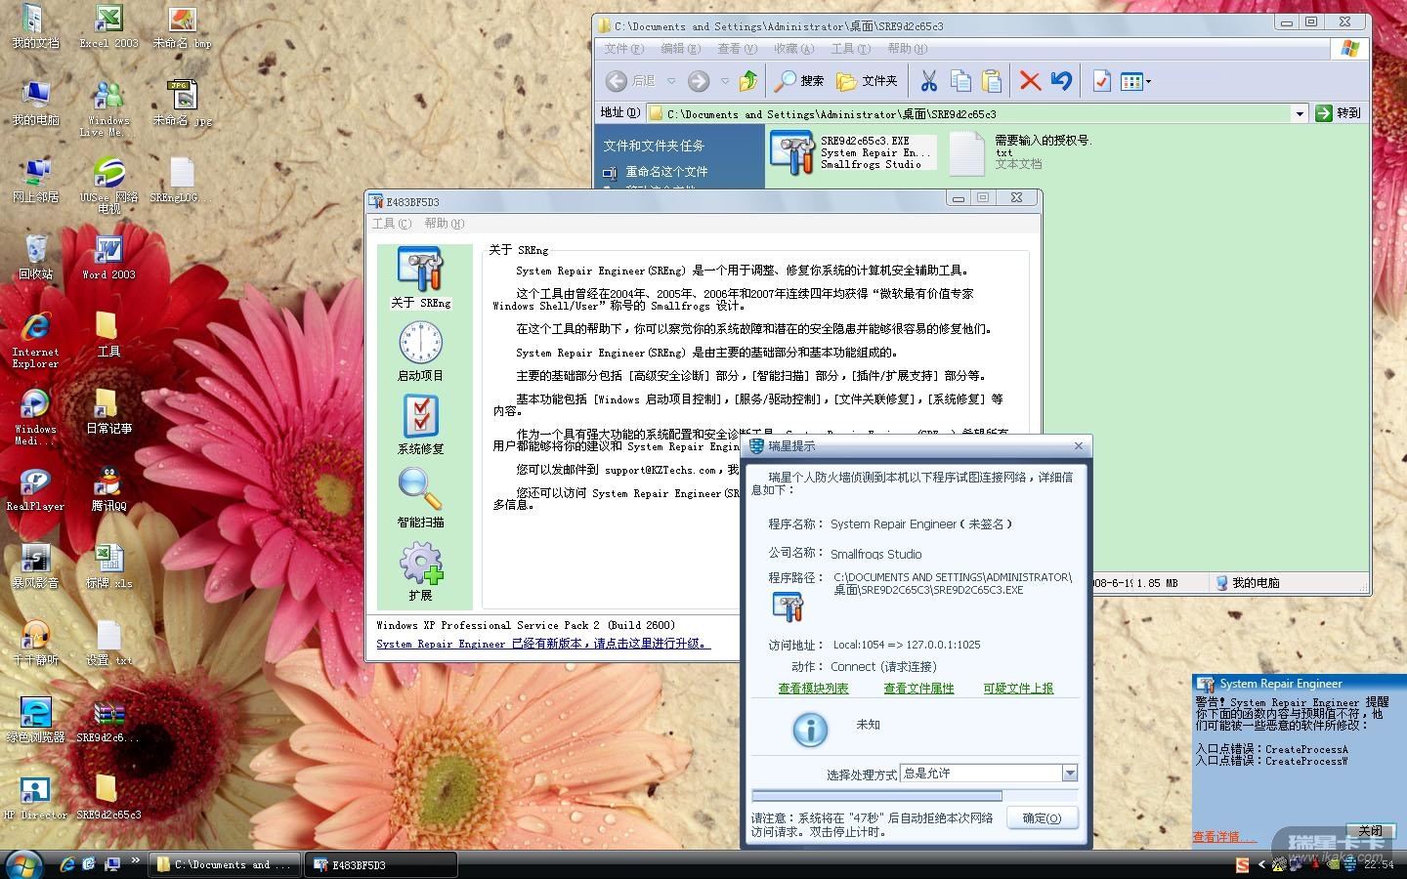This screenshot has width=1407, height=879.
Task: Click the Word 2003 desktop icon
Action: coord(108,257)
